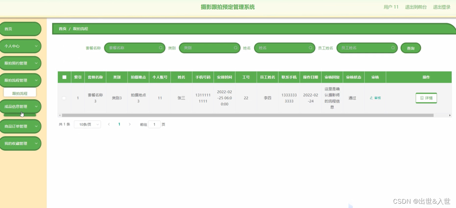Click 跟拍流程 in the breadcrumb
This screenshot has width=456, height=208.
pos(80,29)
